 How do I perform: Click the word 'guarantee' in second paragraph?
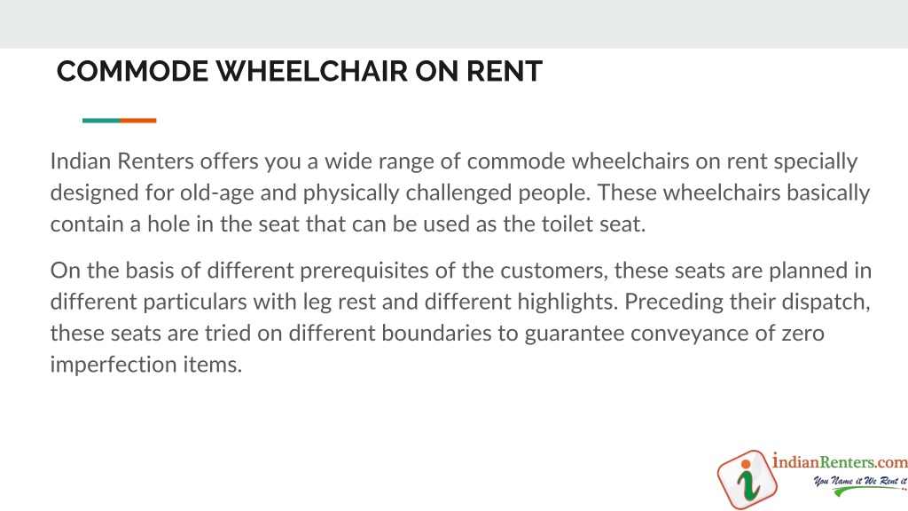pos(575,334)
